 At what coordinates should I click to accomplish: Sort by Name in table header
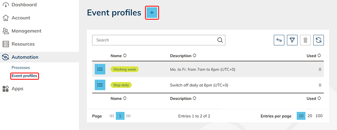(x=118, y=56)
